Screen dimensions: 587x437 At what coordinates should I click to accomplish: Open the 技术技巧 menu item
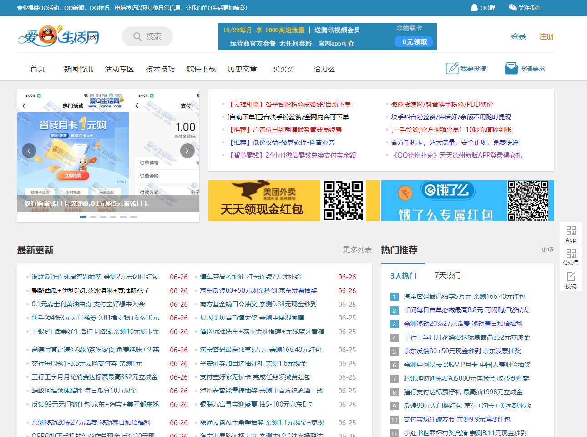click(160, 69)
